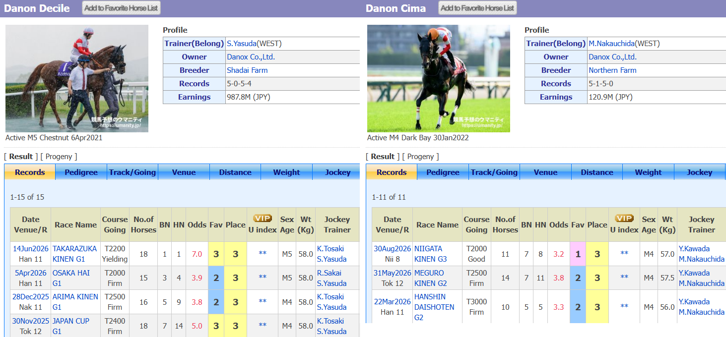726x337 pixels.
Task: Open HANSHIN DAISHOTEN G2 race
Action: coord(434,307)
